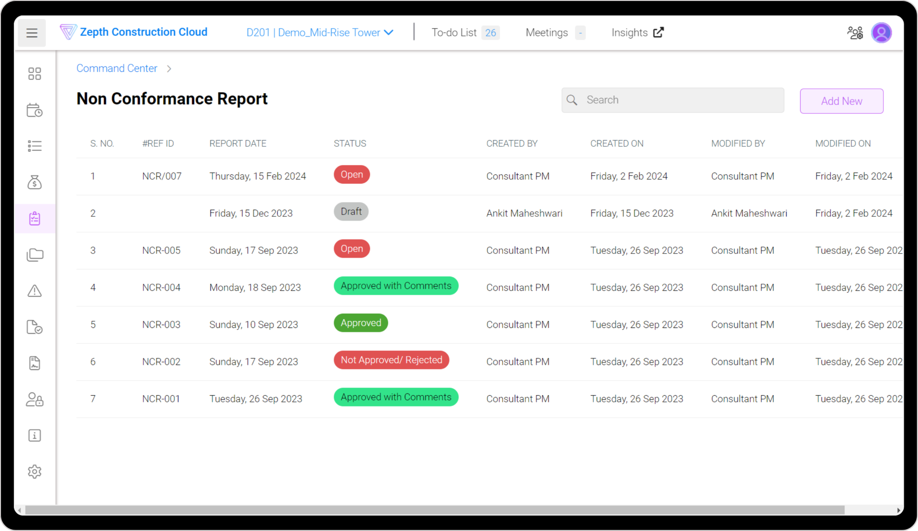Click the Add New button
The image size is (918, 531).
coord(841,101)
